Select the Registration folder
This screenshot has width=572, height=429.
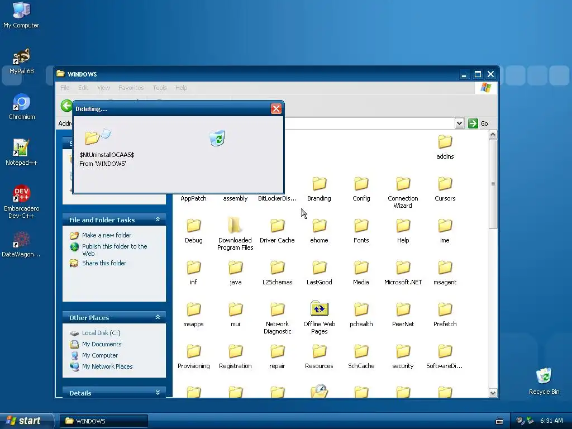pyautogui.click(x=235, y=357)
